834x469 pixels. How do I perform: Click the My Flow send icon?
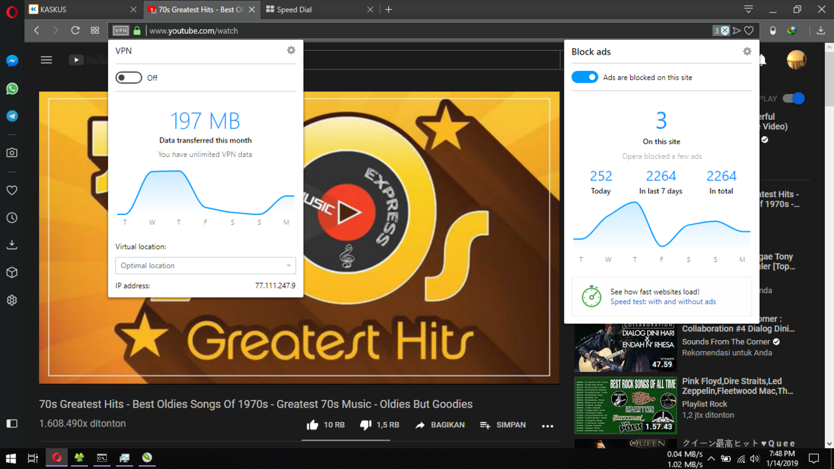coord(737,31)
